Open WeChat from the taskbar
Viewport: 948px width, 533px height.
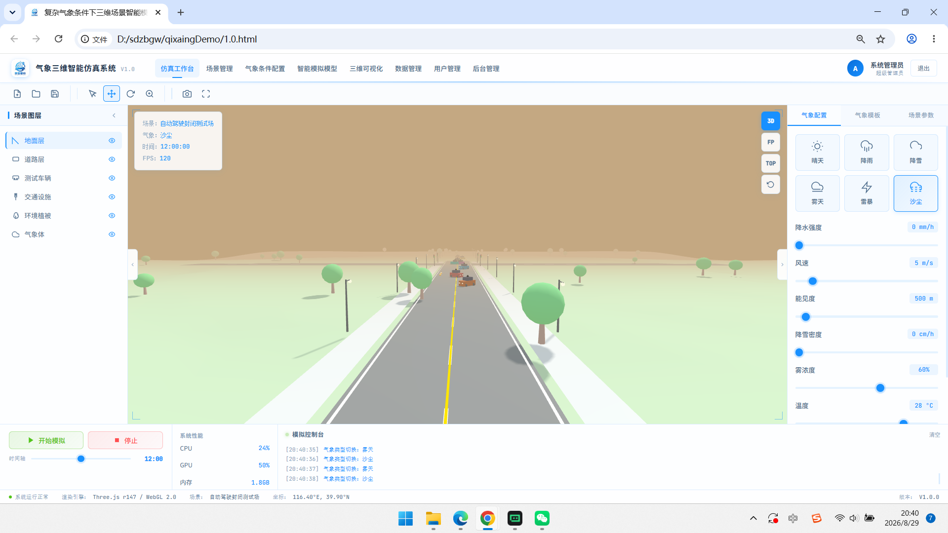[x=542, y=518]
